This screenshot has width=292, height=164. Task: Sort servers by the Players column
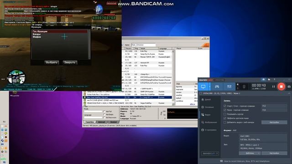[x=129, y=48]
